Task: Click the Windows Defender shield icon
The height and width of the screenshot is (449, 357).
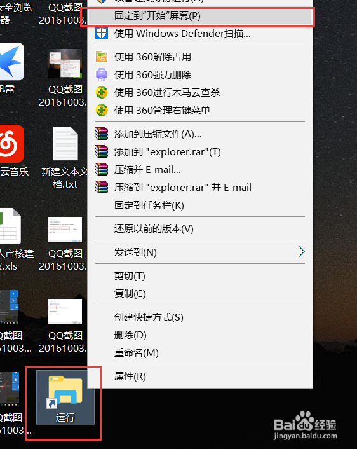Action: (x=102, y=33)
